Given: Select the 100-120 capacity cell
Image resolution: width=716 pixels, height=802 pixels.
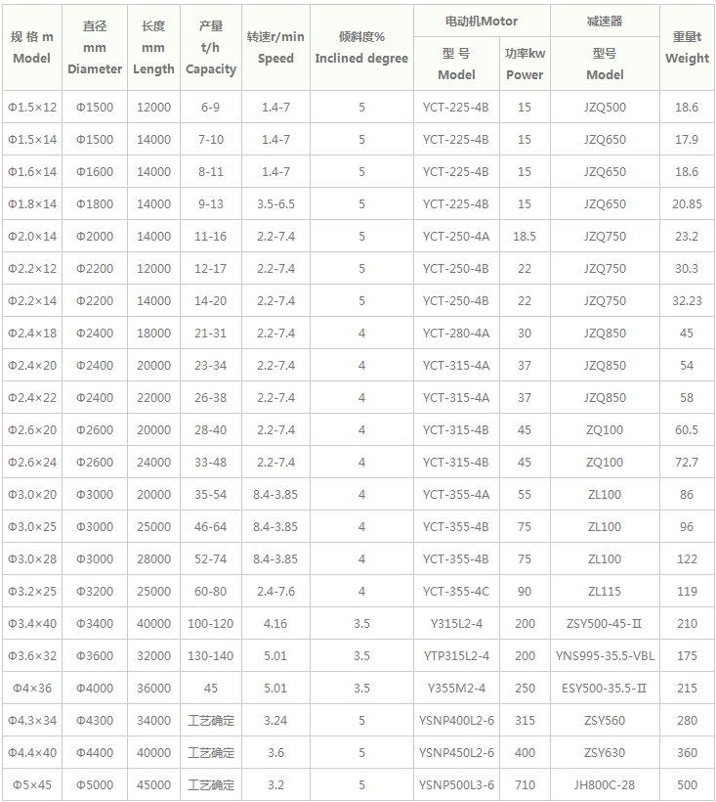Looking at the screenshot, I should point(211,624).
